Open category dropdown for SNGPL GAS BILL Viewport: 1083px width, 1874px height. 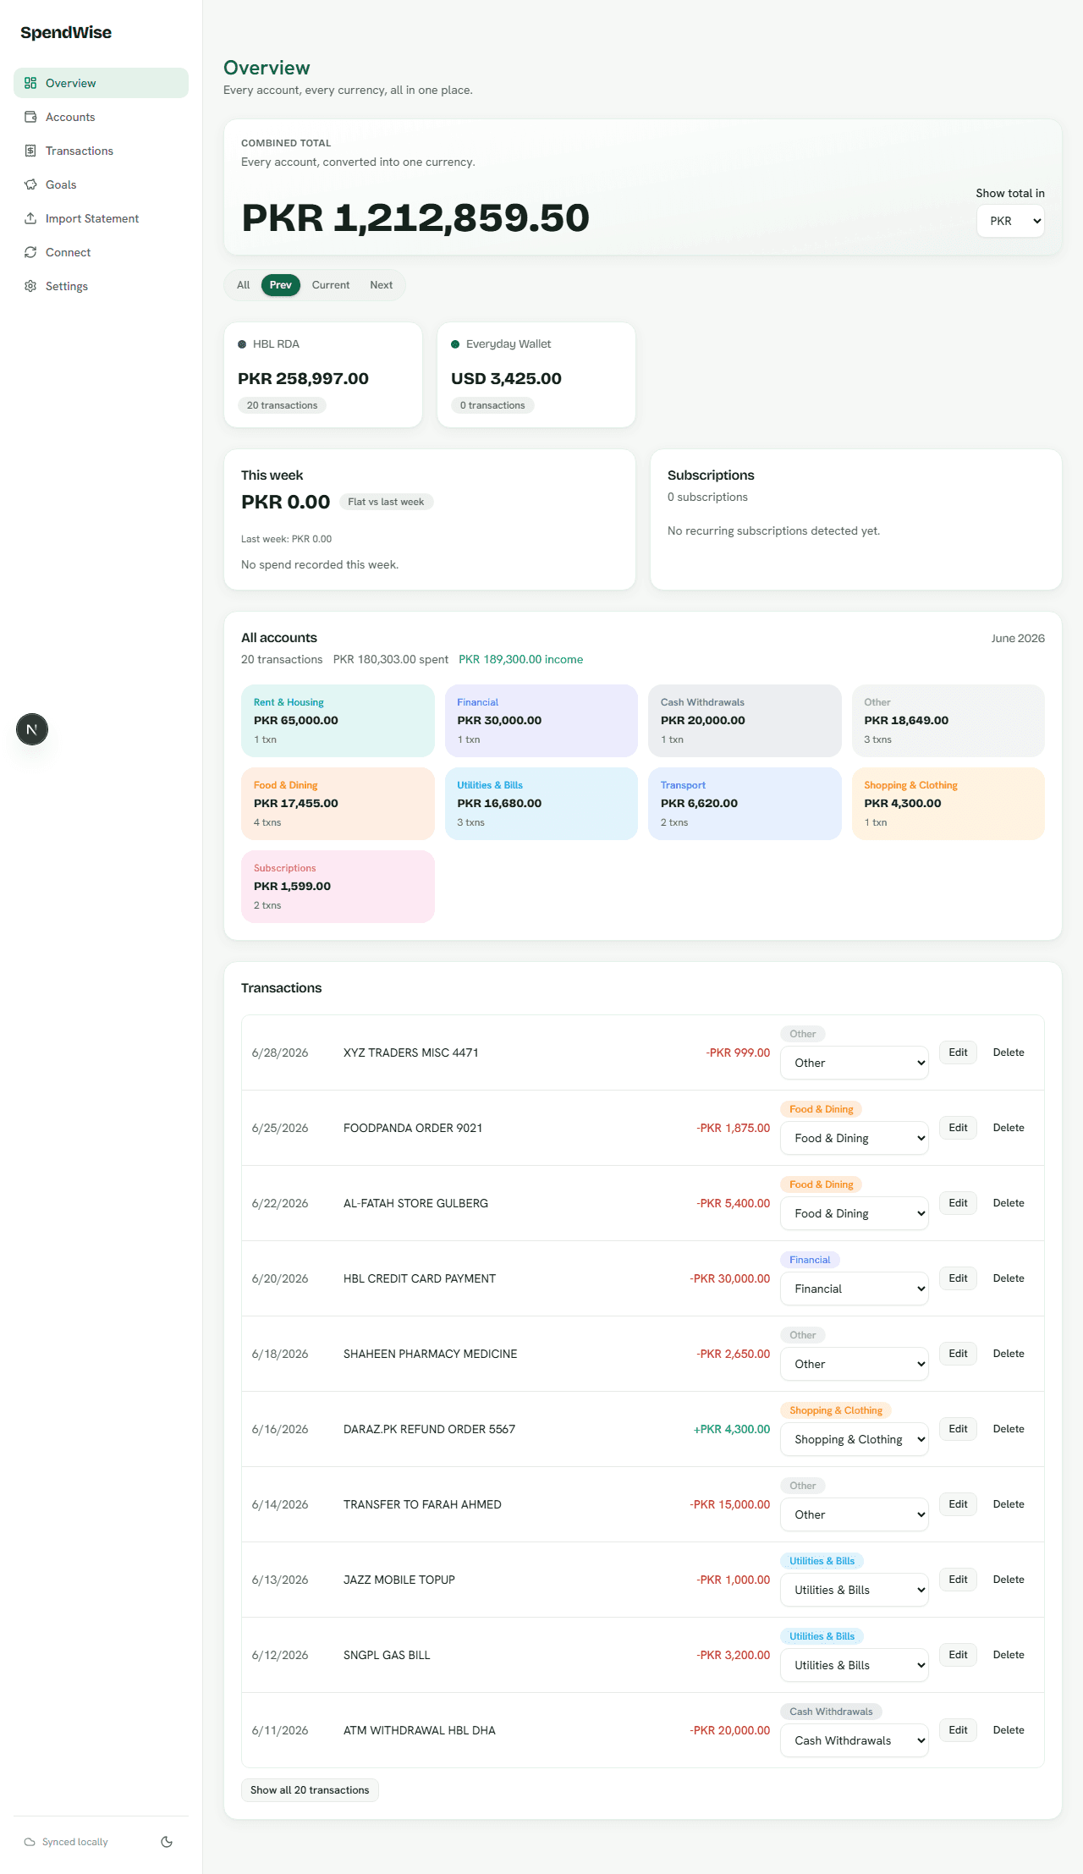(855, 1665)
